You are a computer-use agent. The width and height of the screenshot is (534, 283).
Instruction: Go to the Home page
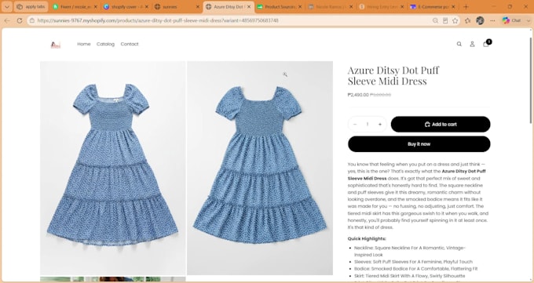tap(84, 44)
